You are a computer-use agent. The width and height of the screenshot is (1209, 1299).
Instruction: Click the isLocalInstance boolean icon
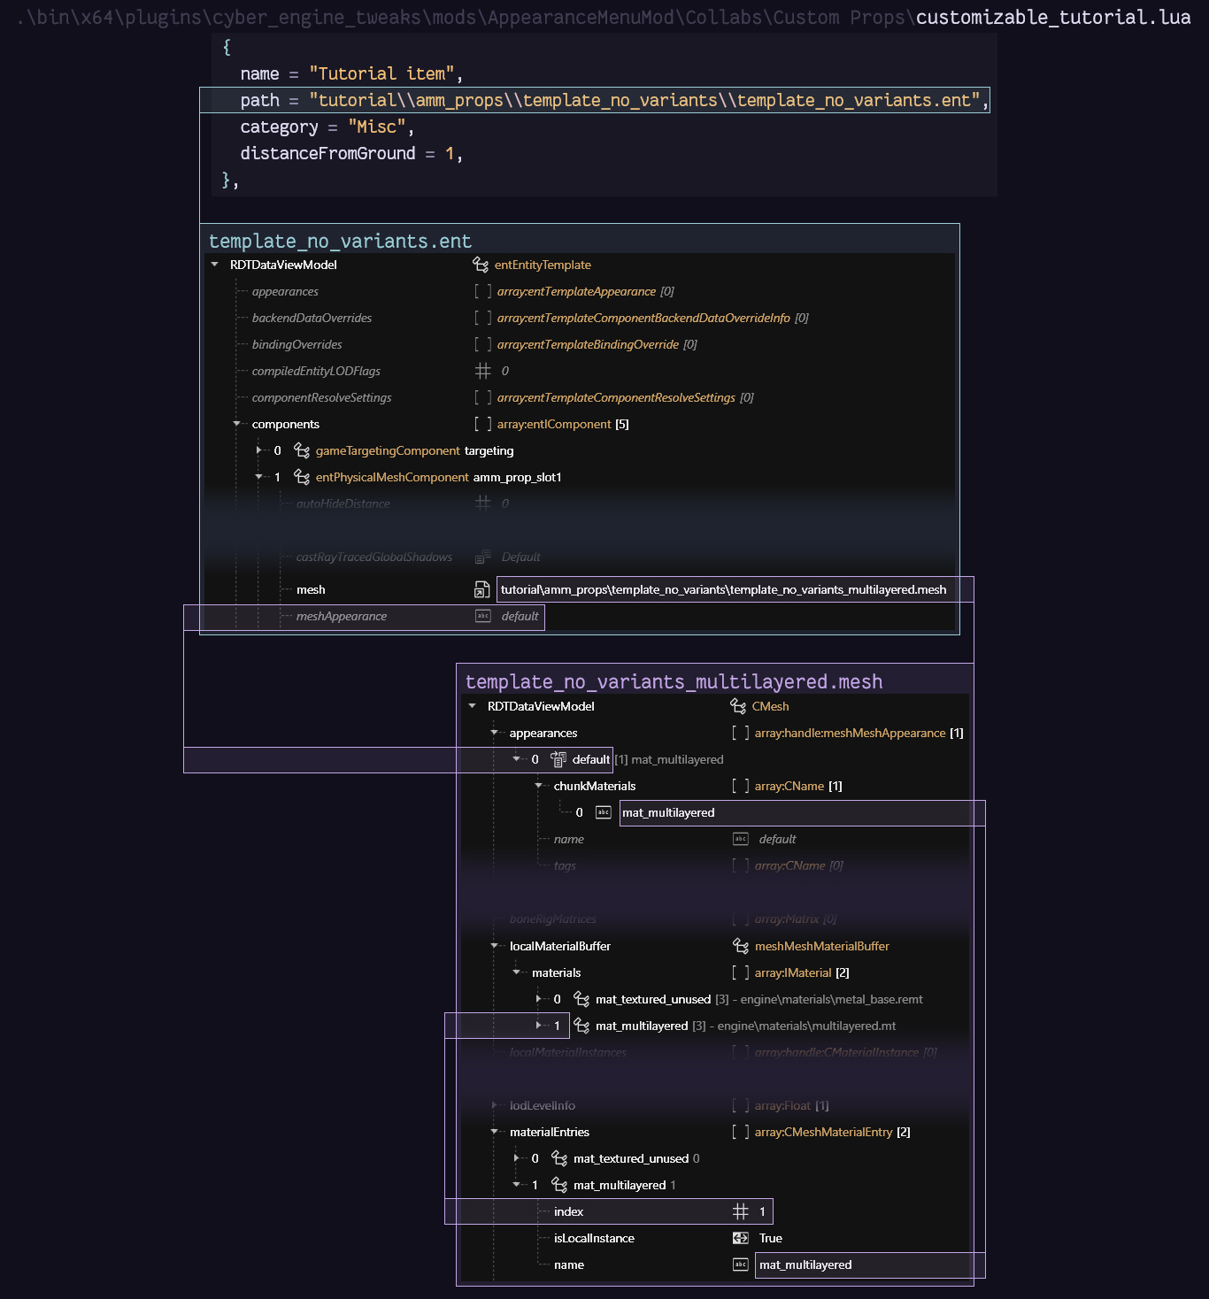[x=741, y=1238]
